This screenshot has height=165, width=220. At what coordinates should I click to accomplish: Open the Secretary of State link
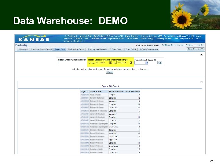(x=164, y=38)
